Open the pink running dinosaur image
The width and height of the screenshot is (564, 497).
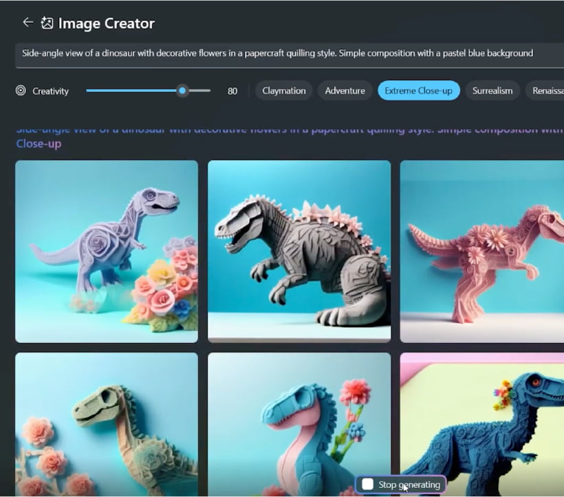tap(481, 251)
